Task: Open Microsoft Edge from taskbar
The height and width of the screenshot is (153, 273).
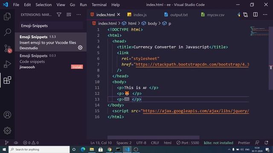Action: (x=83, y=149)
